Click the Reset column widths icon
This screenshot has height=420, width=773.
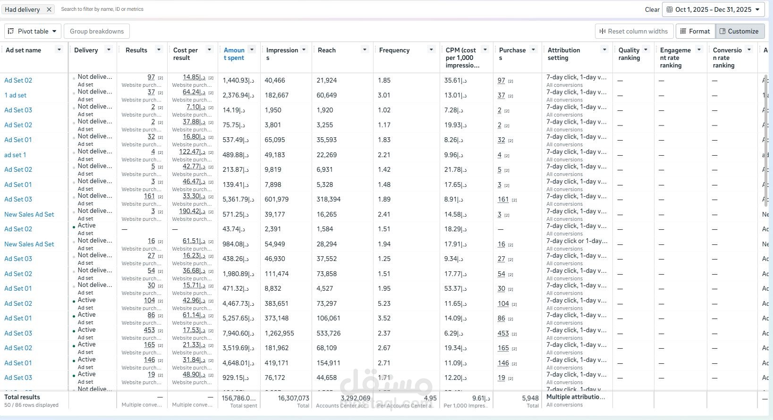tap(602, 31)
